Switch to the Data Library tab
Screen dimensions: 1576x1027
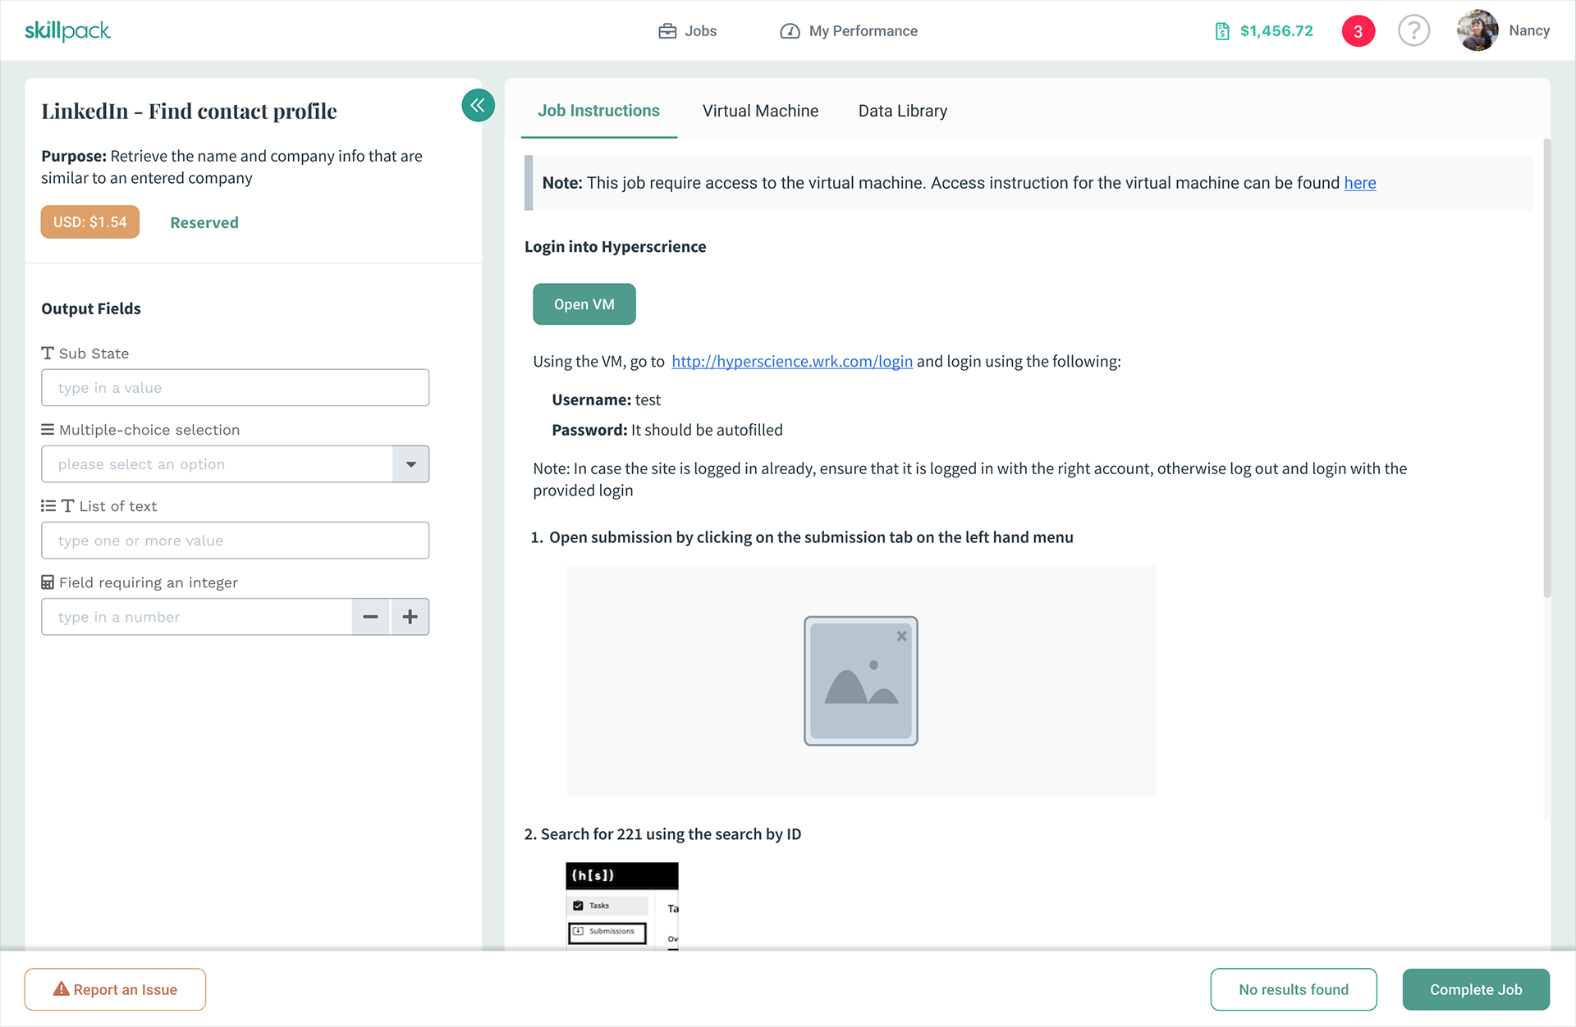click(903, 111)
